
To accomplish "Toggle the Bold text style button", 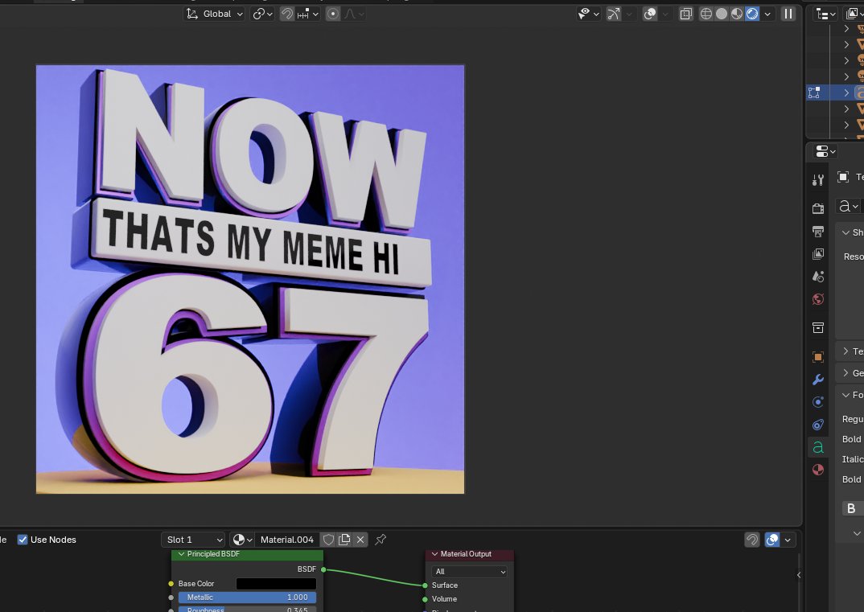I will pyautogui.click(x=853, y=508).
